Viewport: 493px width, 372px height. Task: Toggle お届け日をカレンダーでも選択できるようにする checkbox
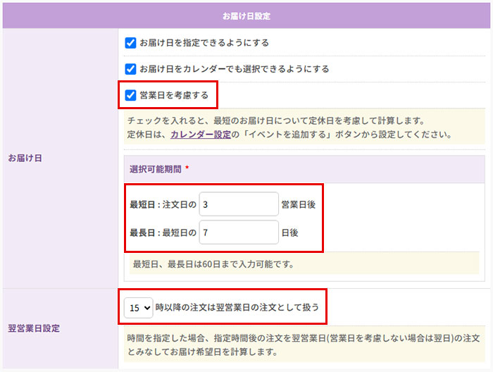(x=130, y=69)
